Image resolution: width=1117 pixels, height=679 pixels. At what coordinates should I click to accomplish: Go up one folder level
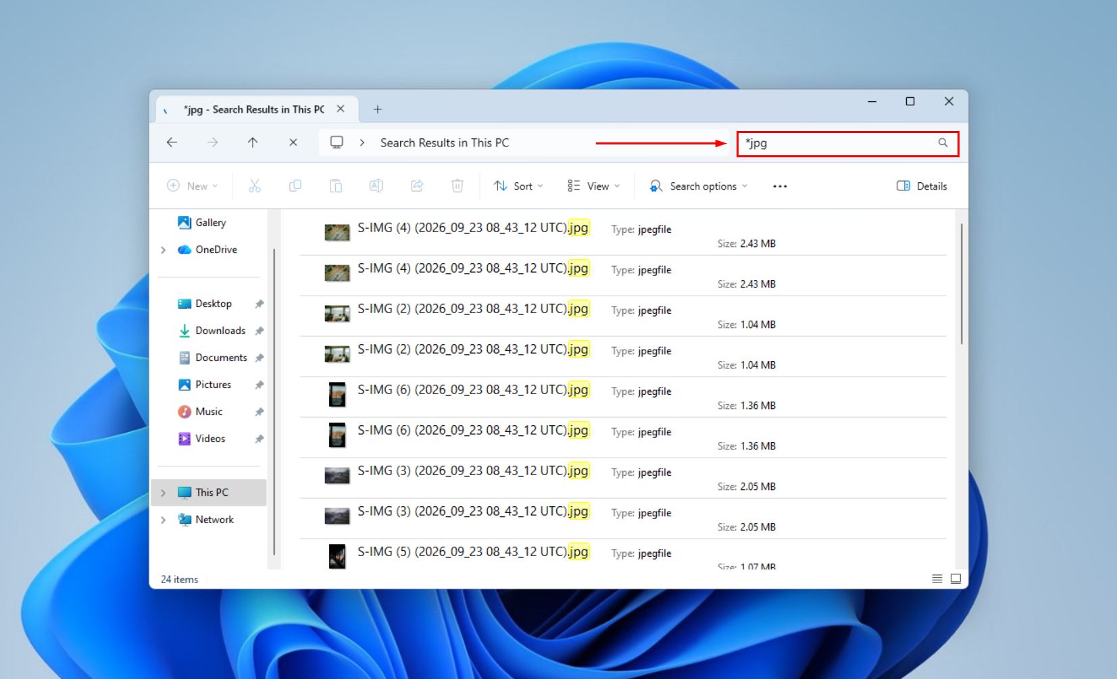tap(253, 142)
